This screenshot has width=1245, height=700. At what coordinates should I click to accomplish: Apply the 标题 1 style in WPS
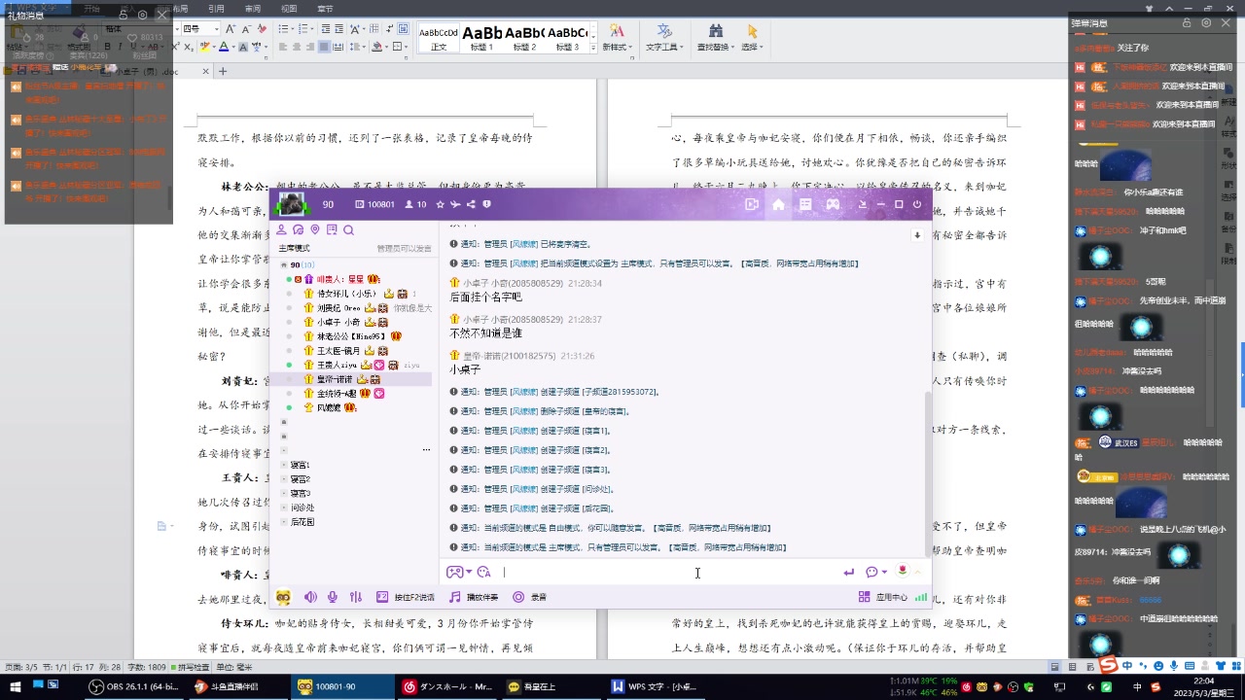(482, 38)
